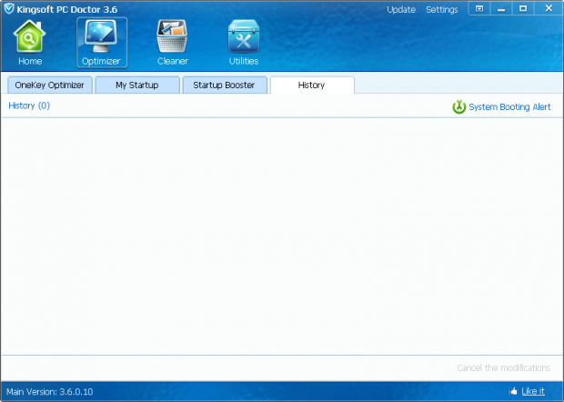This screenshot has height=402, width=564.
Task: Open the Utilities toolbox
Action: coord(243,43)
